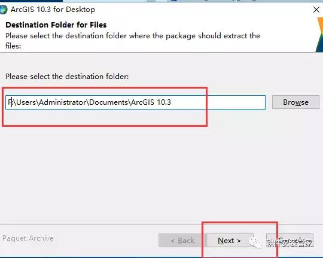Click the Paquet Archive label
The image size is (323, 258).
[x=28, y=238]
